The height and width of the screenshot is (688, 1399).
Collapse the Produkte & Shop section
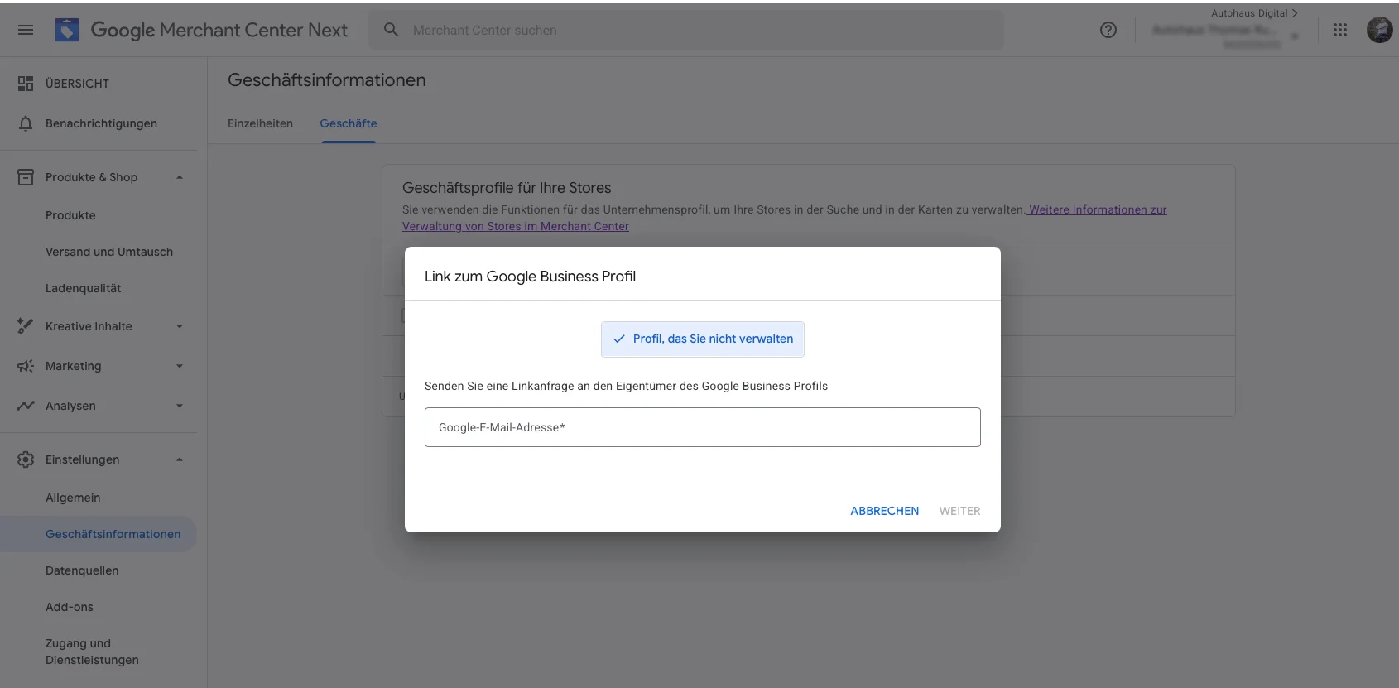tap(180, 177)
